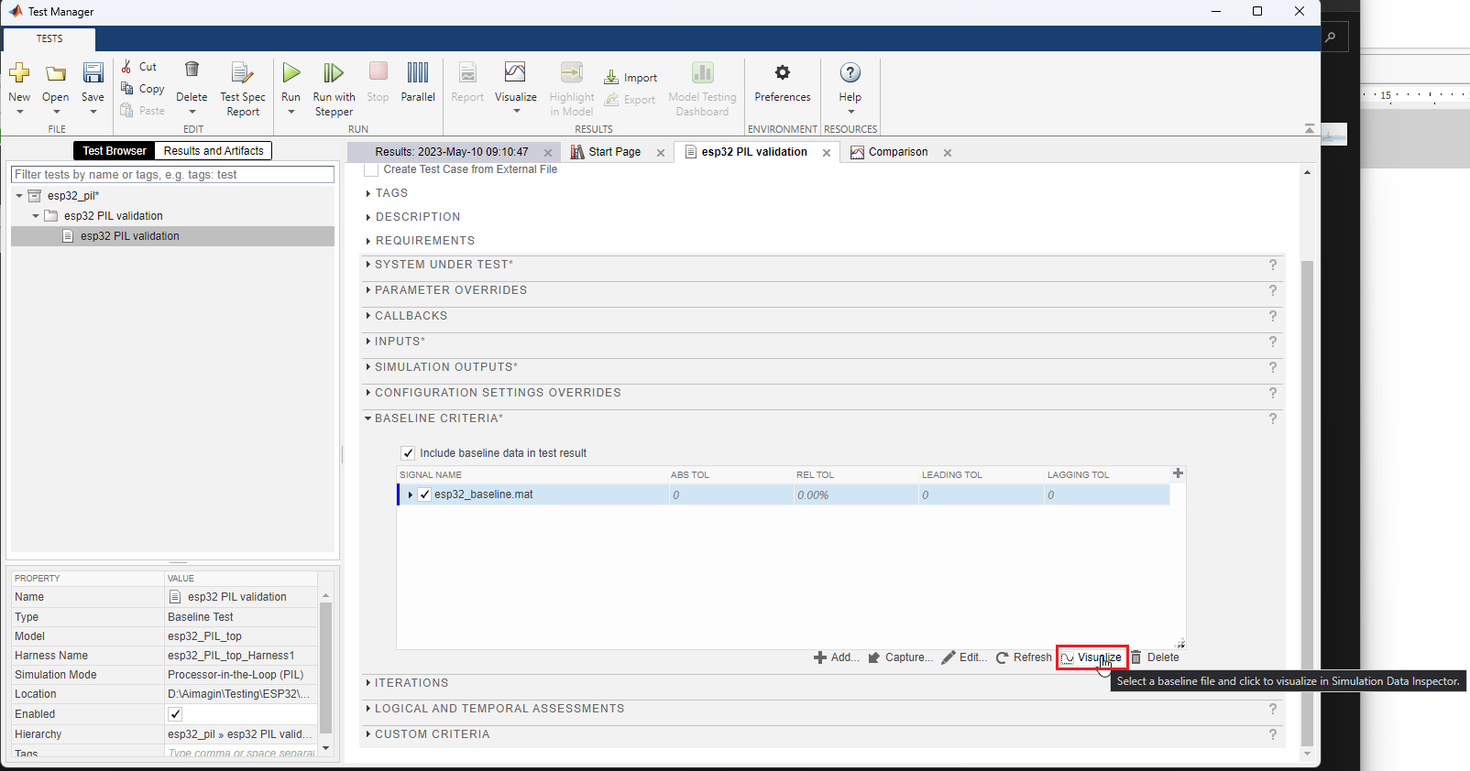Open a test file with Open icon

[56, 73]
